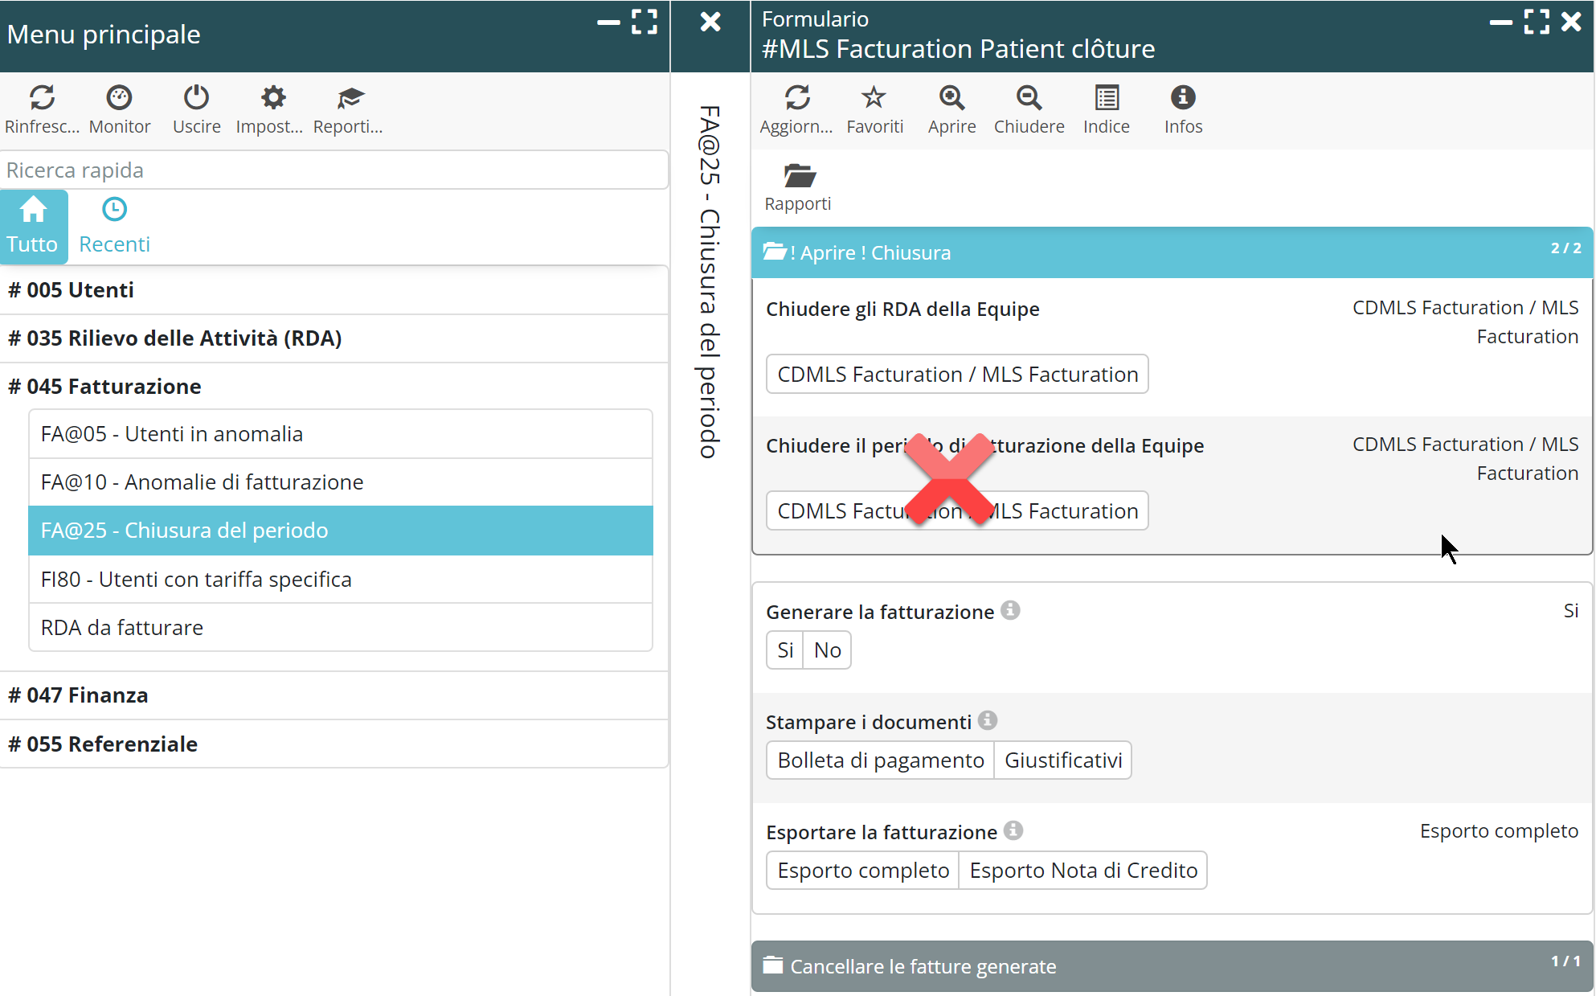Click the Ricerca rapida search field
Screen dimensions: 1596x996
[334, 170]
